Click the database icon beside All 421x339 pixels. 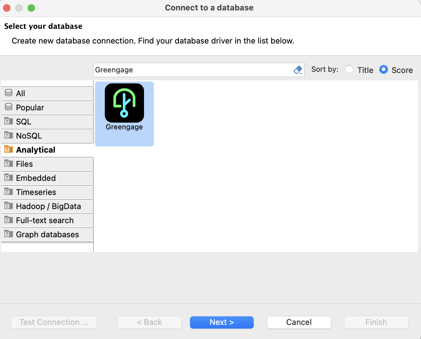[8, 93]
